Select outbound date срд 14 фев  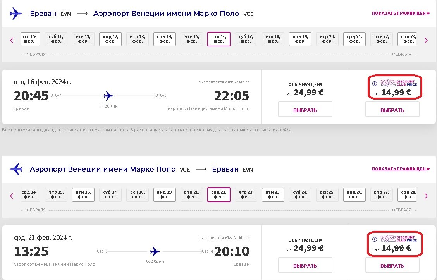pyautogui.click(x=164, y=39)
